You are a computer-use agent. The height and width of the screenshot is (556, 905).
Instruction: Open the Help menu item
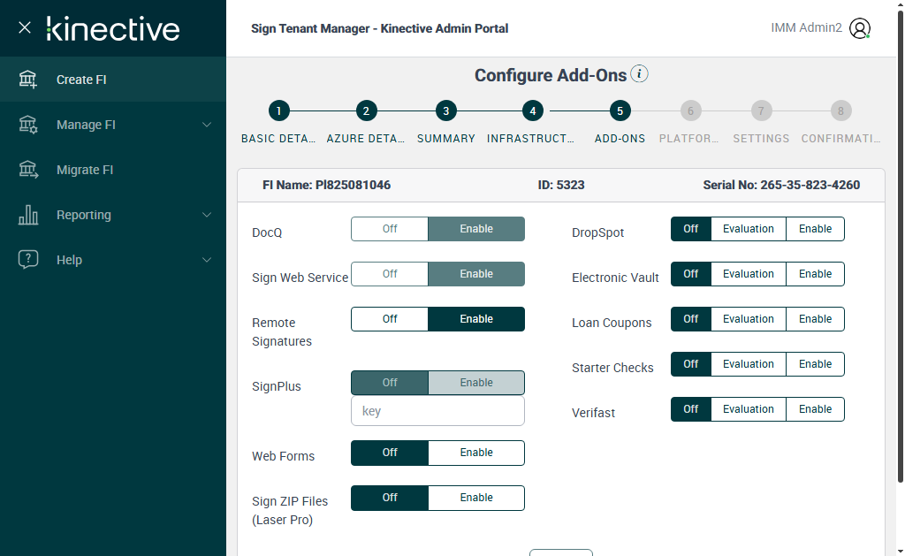point(113,259)
